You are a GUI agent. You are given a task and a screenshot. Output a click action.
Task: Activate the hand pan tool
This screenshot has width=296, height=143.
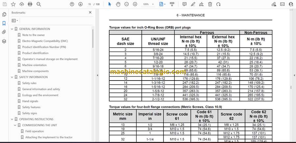(118, 4)
